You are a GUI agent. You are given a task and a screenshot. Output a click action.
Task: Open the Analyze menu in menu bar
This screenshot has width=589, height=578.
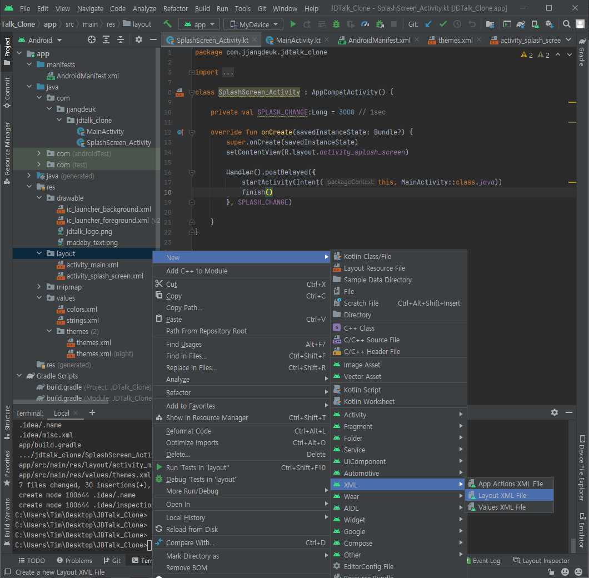[144, 8]
